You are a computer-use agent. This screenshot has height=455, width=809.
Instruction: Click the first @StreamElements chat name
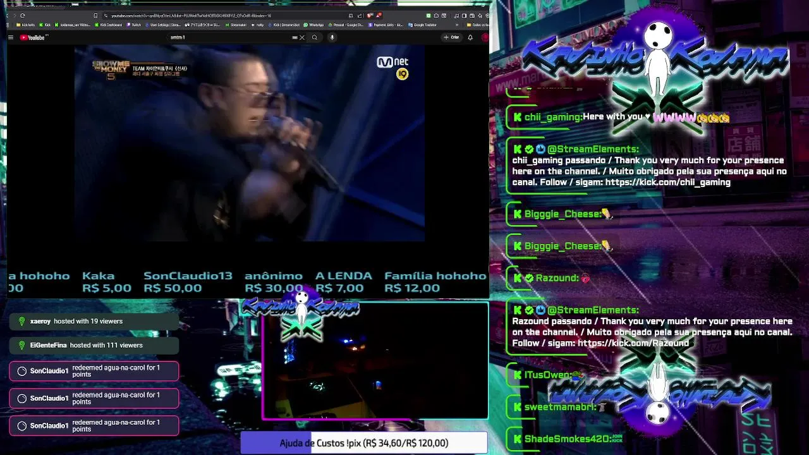(x=593, y=149)
